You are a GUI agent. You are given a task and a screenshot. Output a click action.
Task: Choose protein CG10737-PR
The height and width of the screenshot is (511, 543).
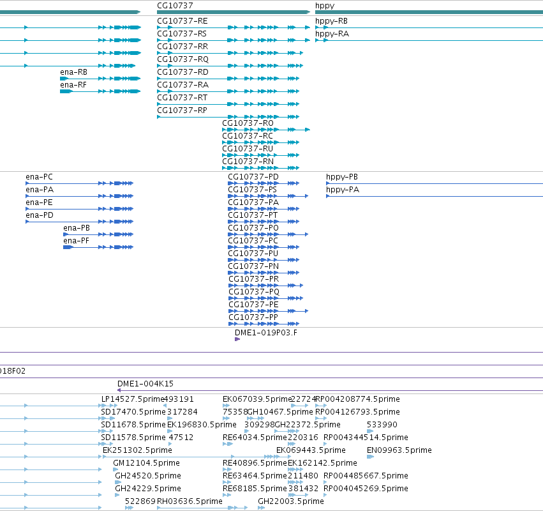pyautogui.click(x=254, y=279)
